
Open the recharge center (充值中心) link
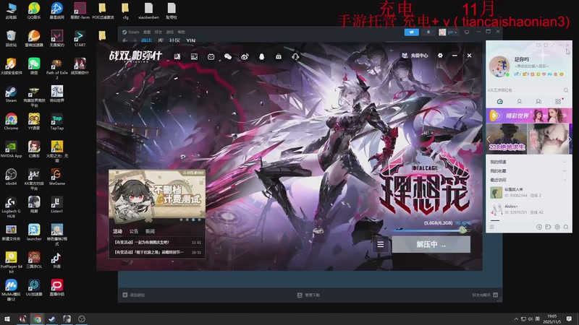(415, 56)
